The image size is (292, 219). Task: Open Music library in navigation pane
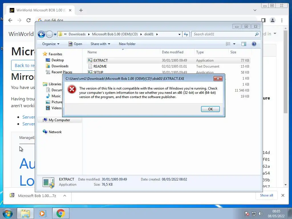click(x=56, y=96)
